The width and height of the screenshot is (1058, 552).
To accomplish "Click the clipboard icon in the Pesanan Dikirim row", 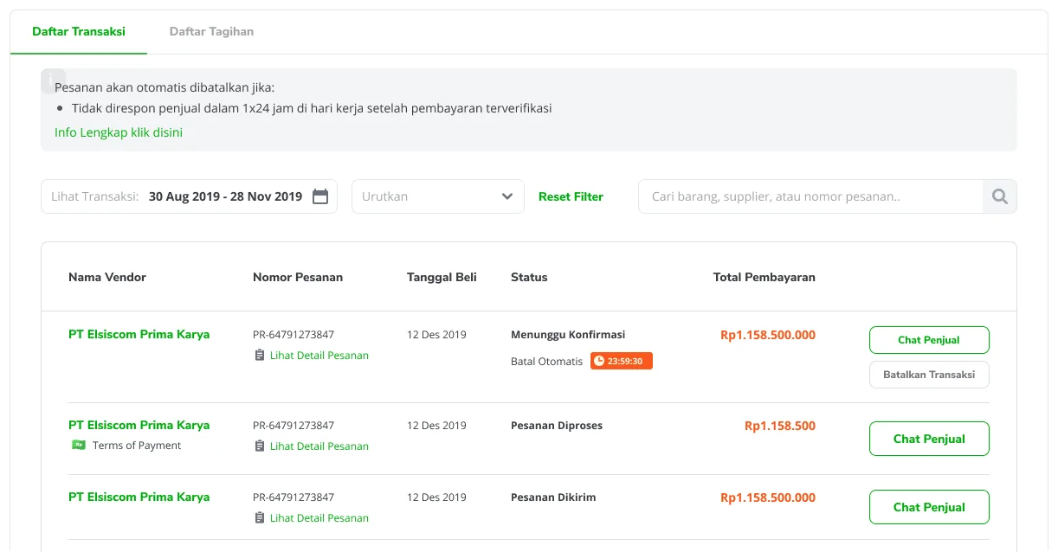I will pos(260,518).
